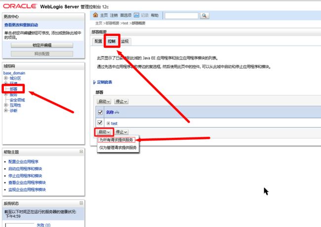Choose 为所有请求提供服务 menu option

pos(116,140)
